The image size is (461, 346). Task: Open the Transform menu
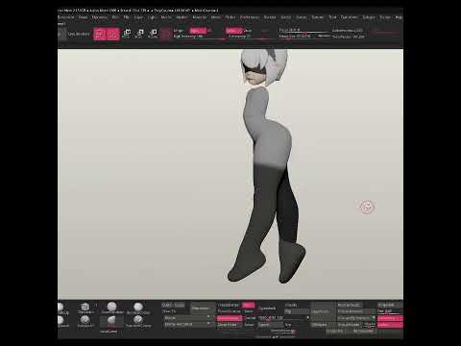tap(350, 17)
